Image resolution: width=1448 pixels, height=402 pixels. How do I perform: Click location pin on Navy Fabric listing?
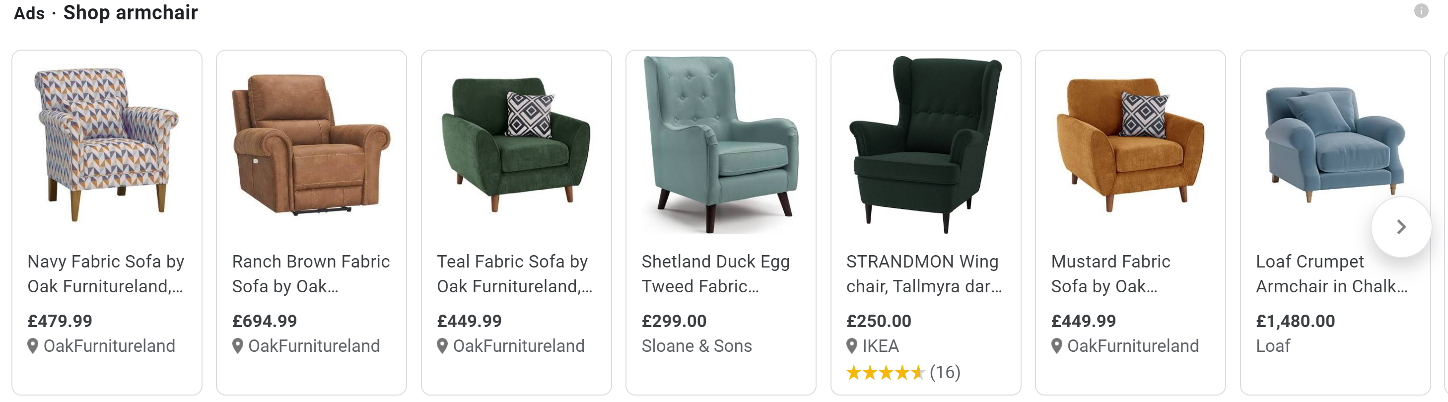pos(33,346)
